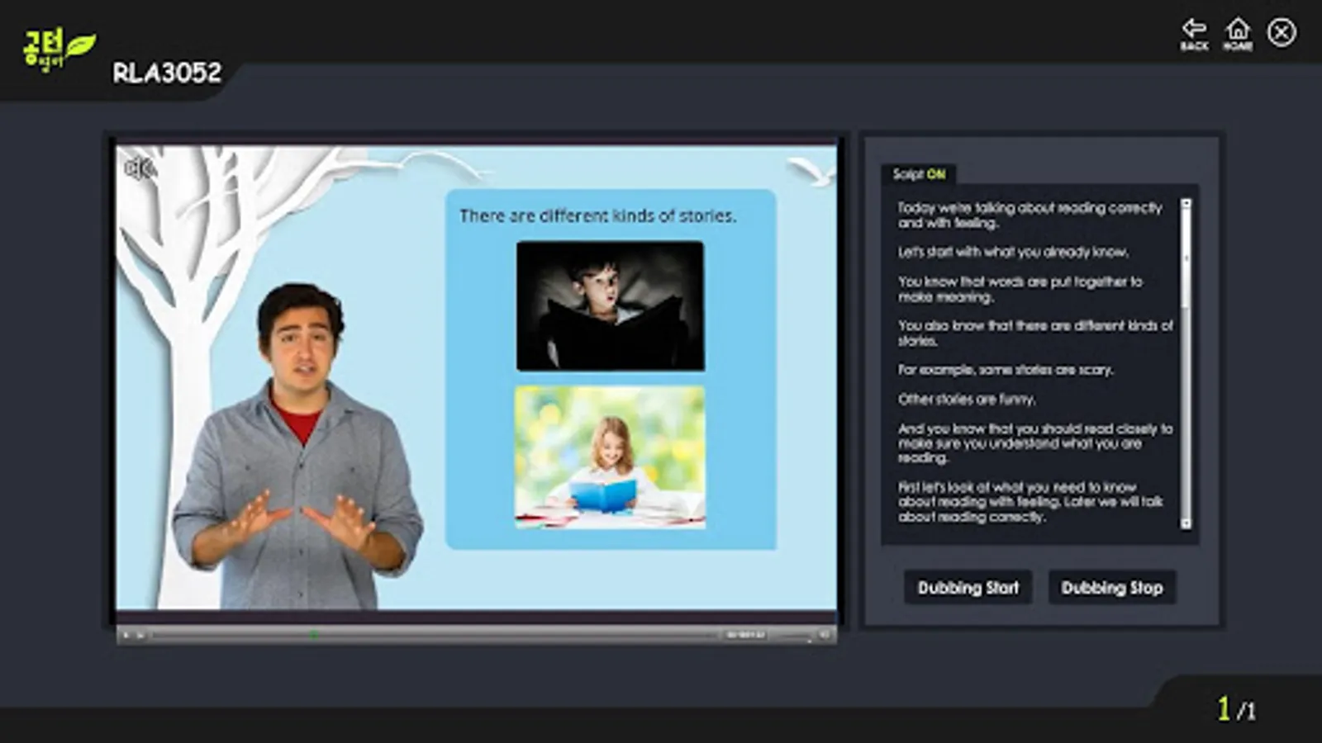Click the play button in video controls
The height and width of the screenshot is (743, 1322).
pyautogui.click(x=126, y=635)
